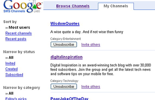Sort channels by Most users

[19, 27]
